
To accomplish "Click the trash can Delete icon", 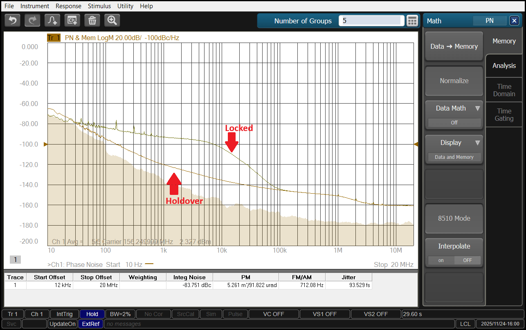I will tap(92, 20).
